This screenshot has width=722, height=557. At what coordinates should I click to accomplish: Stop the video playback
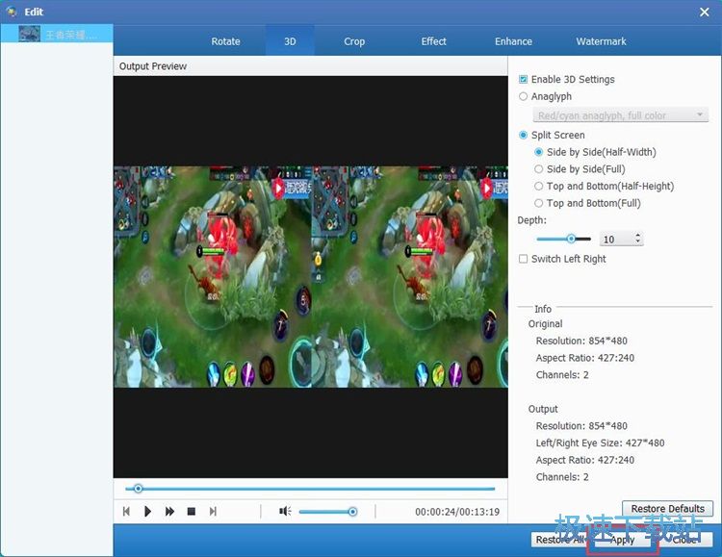tap(192, 512)
